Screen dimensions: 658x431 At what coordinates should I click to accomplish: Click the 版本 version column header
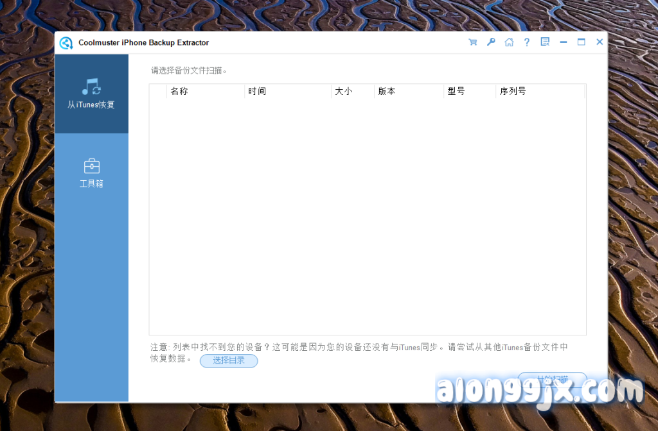pos(408,91)
